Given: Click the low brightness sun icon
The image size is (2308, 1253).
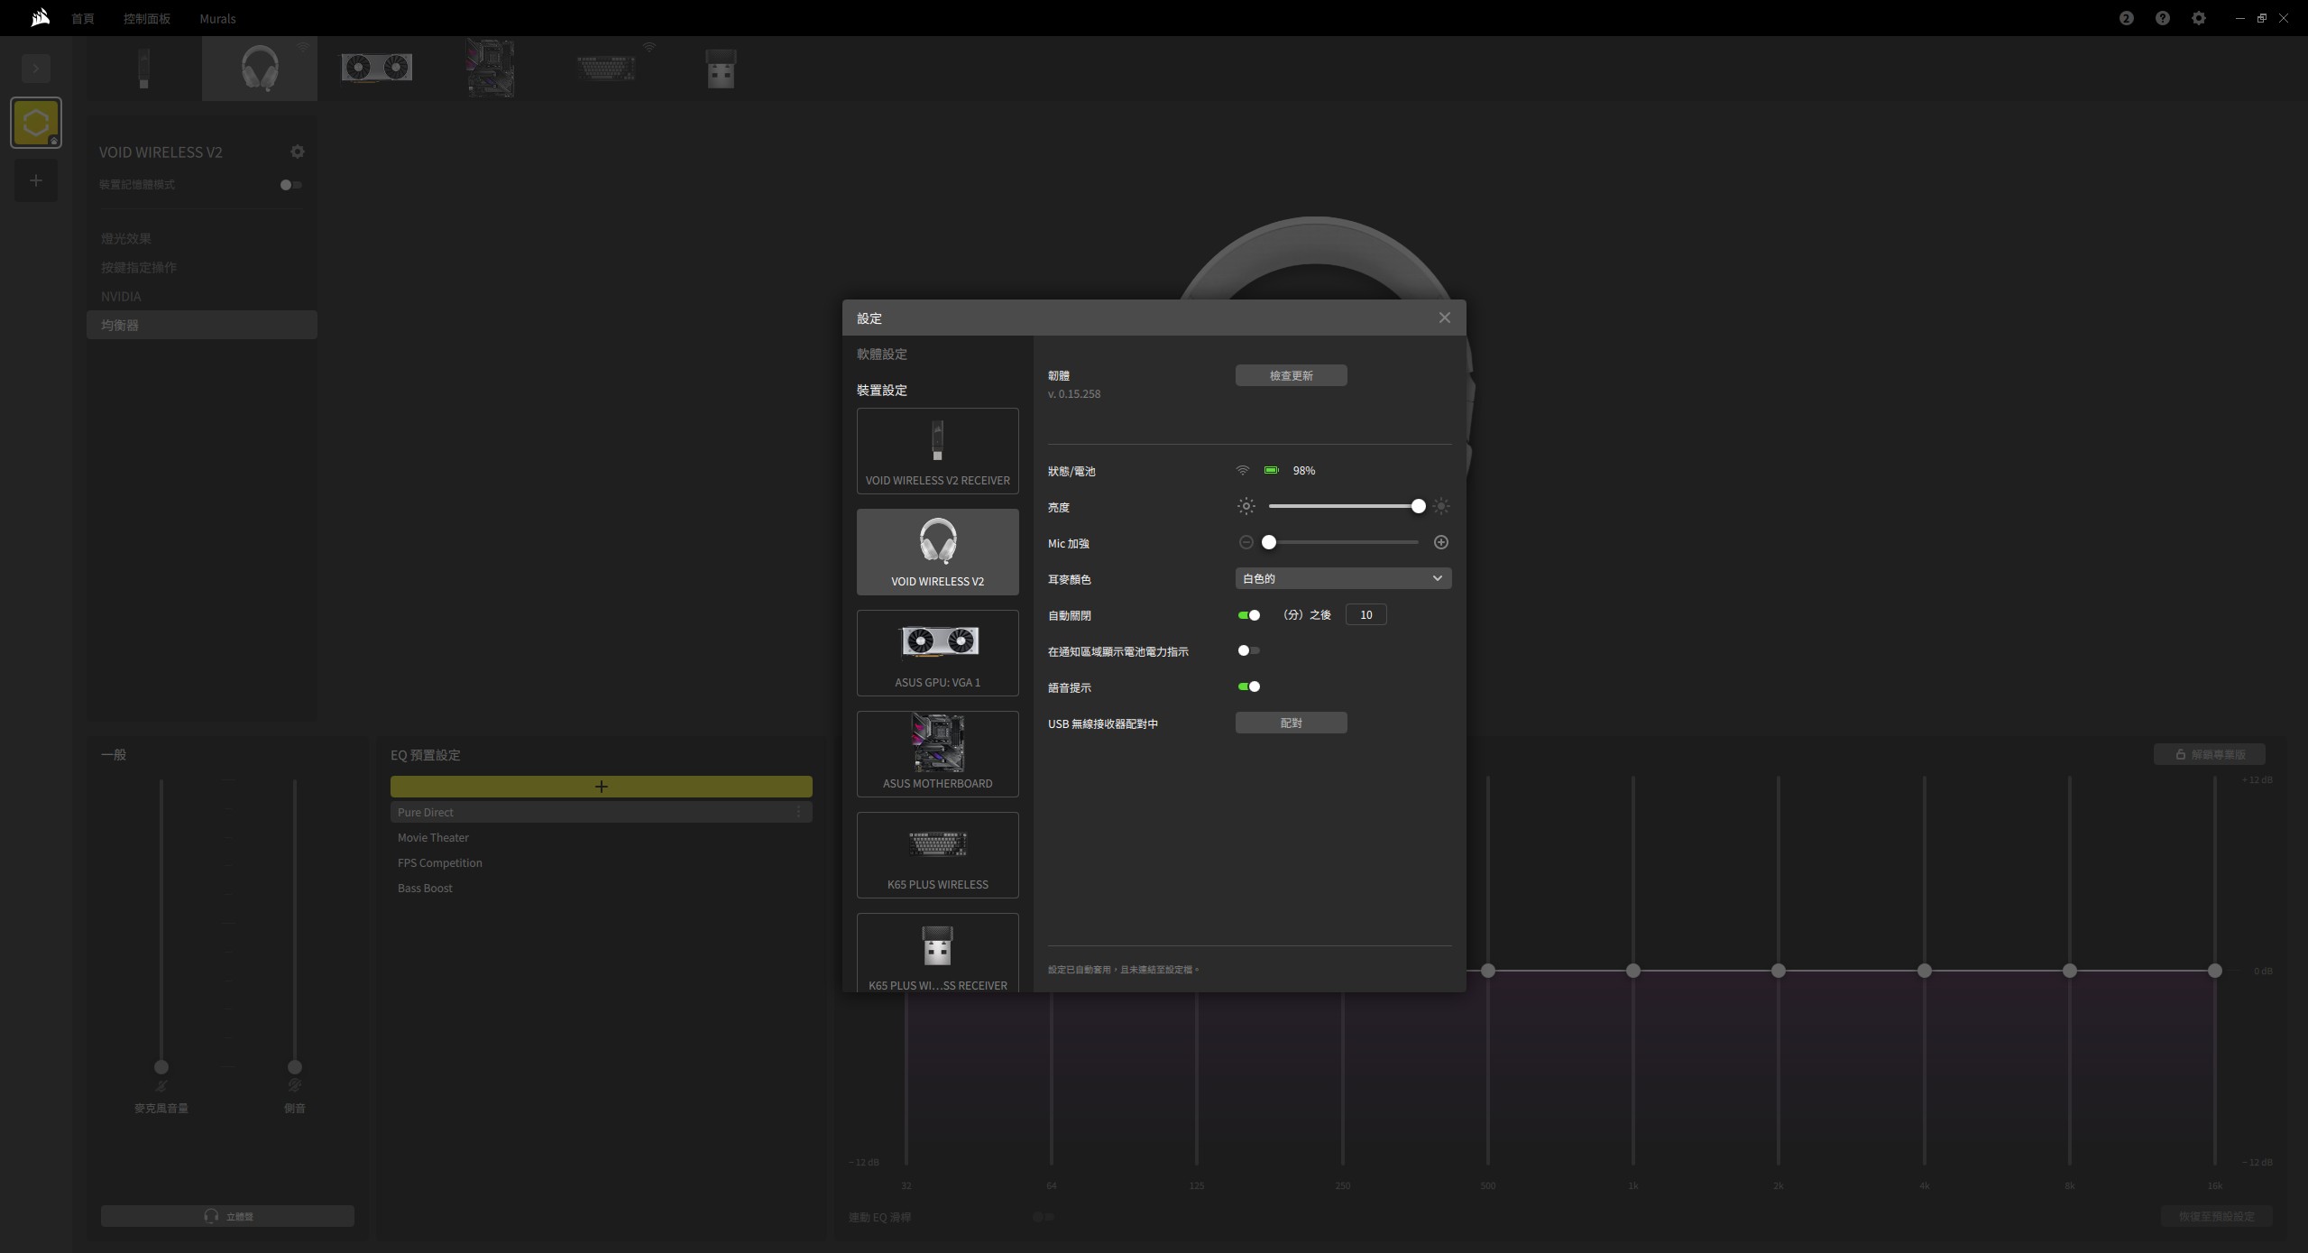Looking at the screenshot, I should click(1246, 506).
